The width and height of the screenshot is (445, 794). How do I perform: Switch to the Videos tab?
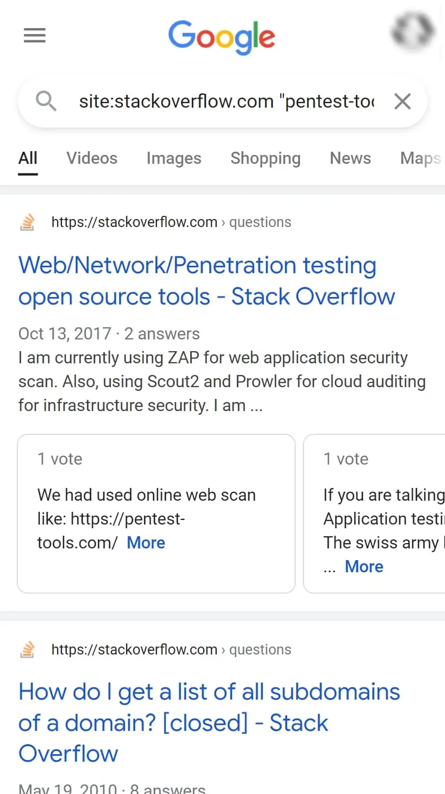[91, 158]
